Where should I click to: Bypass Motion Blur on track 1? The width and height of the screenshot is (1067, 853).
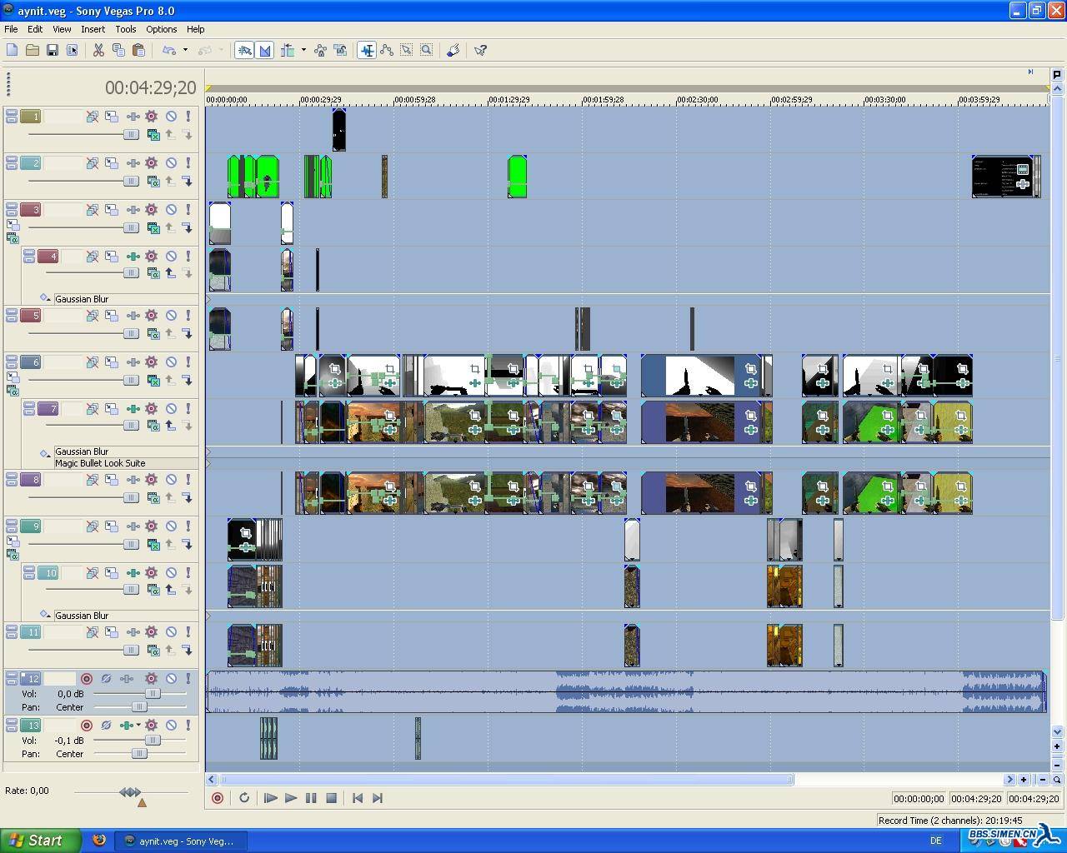(x=93, y=117)
